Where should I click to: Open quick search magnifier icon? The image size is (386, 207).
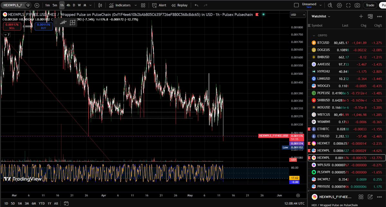(330, 5)
